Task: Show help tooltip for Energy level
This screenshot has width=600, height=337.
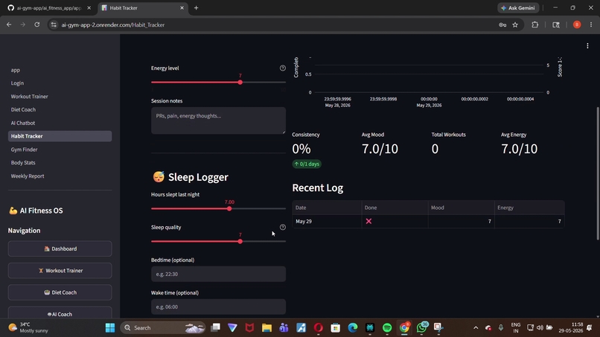Action: tap(282, 68)
